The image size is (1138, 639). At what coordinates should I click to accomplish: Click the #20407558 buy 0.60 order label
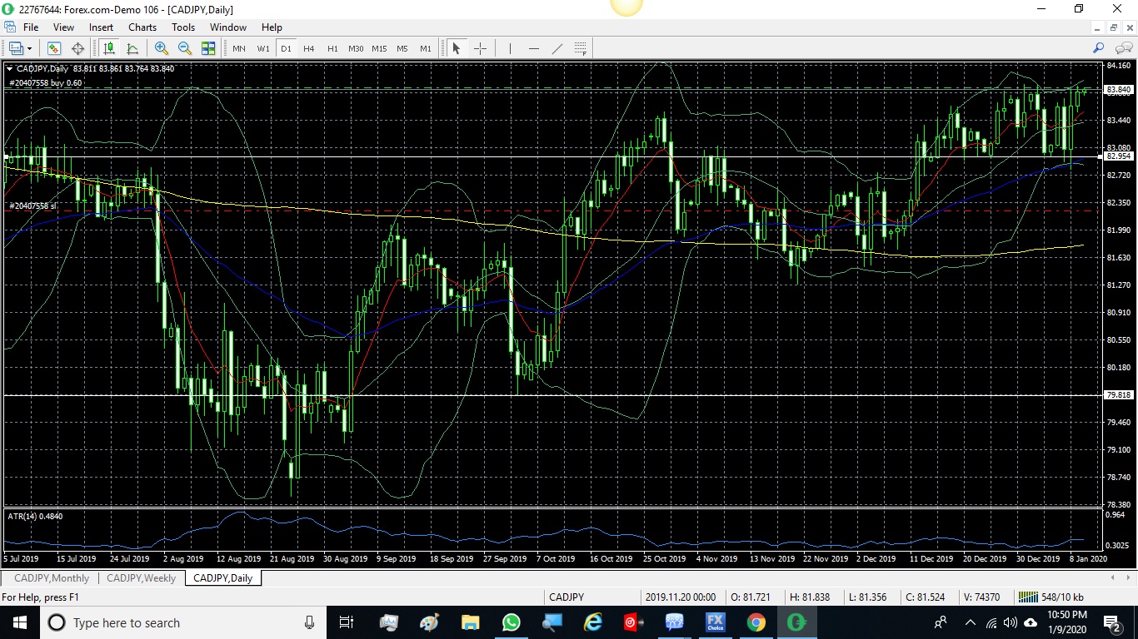(45, 83)
